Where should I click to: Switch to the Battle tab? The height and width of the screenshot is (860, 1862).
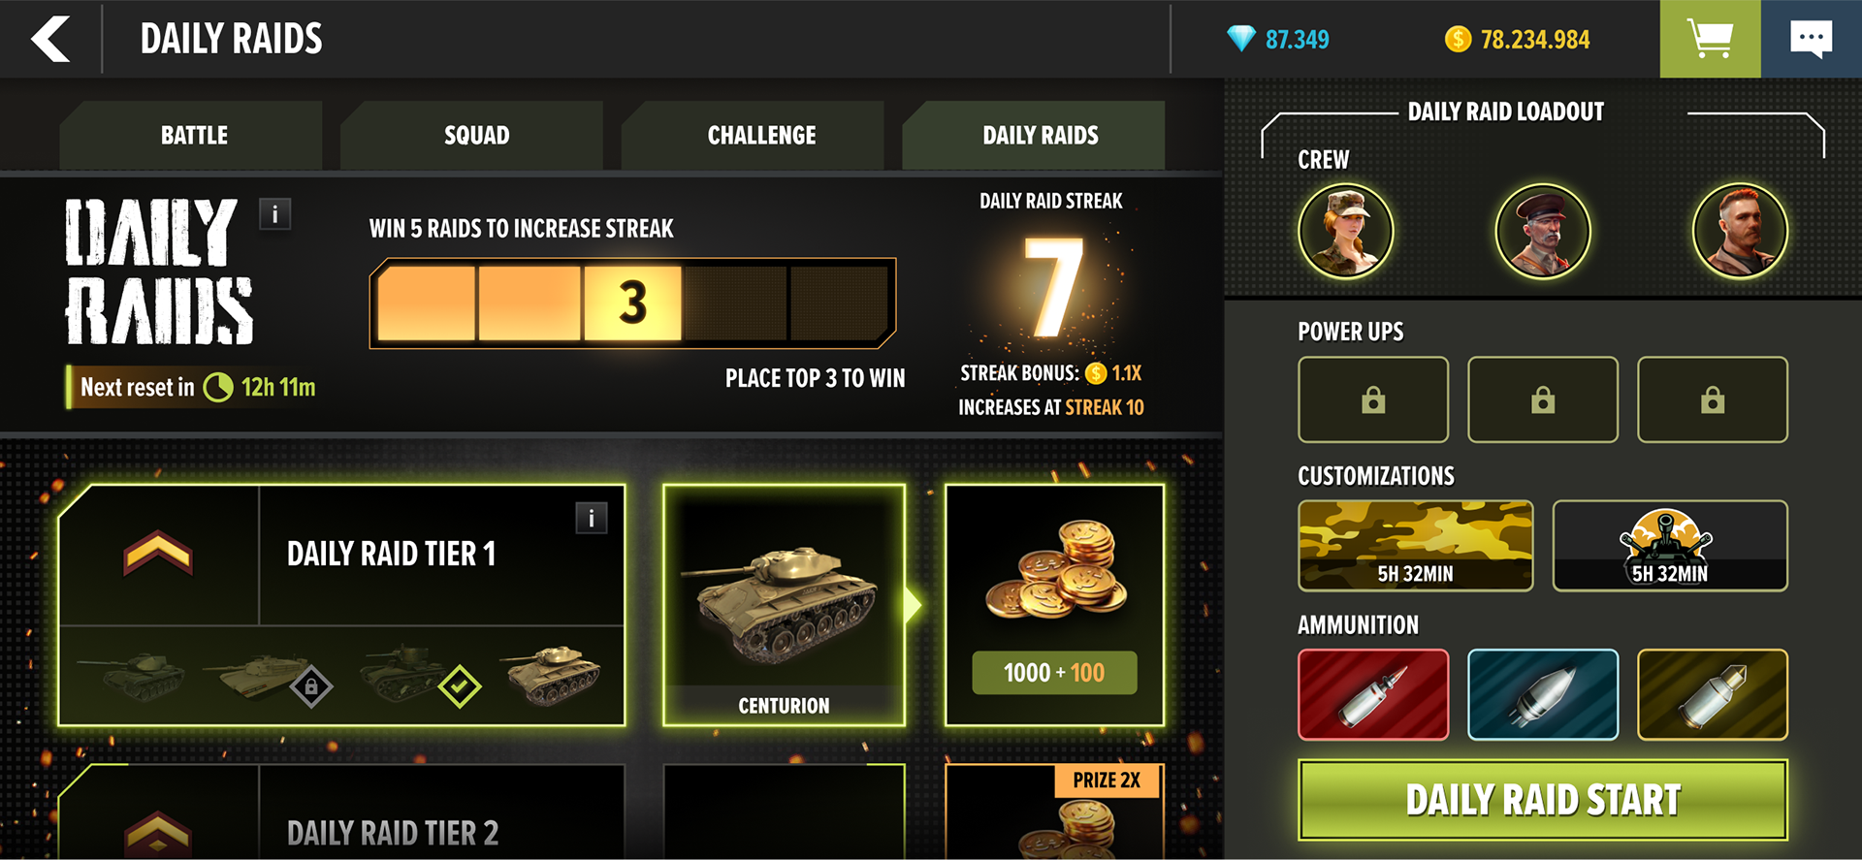pyautogui.click(x=192, y=136)
